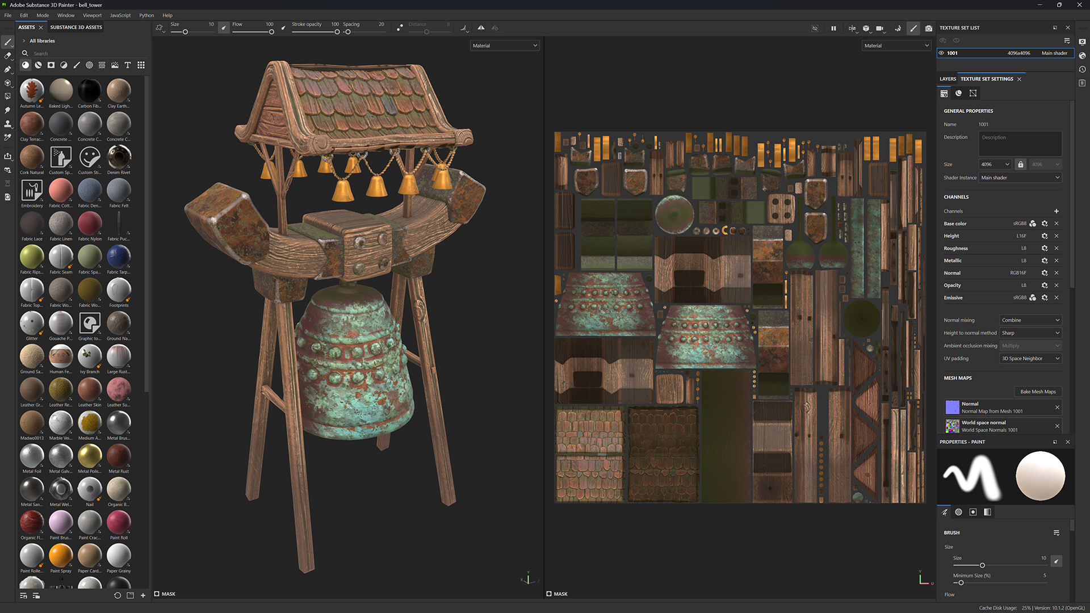
Task: Select the Clone tool
Action: click(8, 124)
